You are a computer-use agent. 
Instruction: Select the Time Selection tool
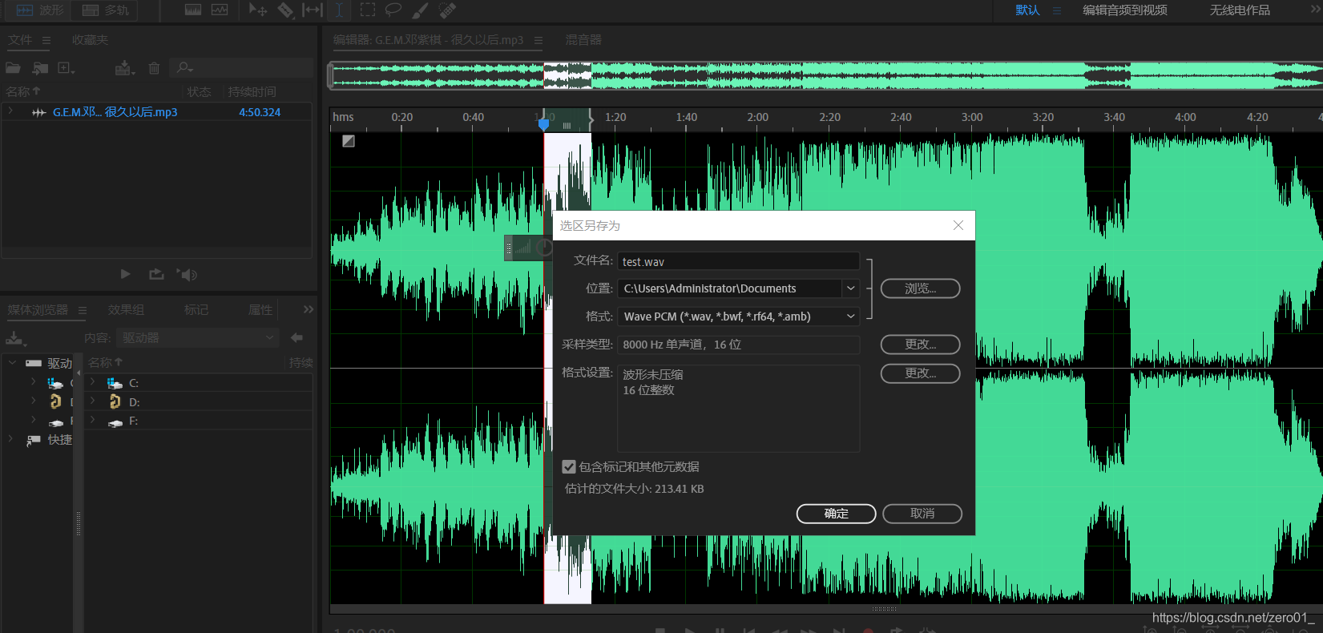[339, 10]
